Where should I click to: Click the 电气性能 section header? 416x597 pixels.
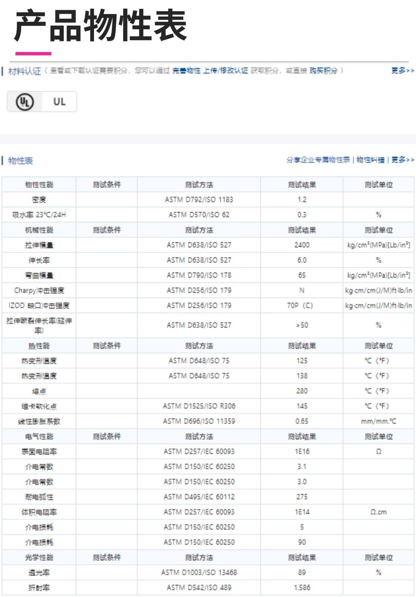click(39, 436)
